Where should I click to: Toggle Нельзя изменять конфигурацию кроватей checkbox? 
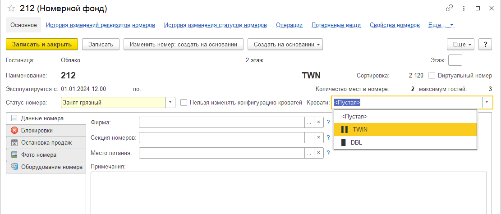[184, 102]
